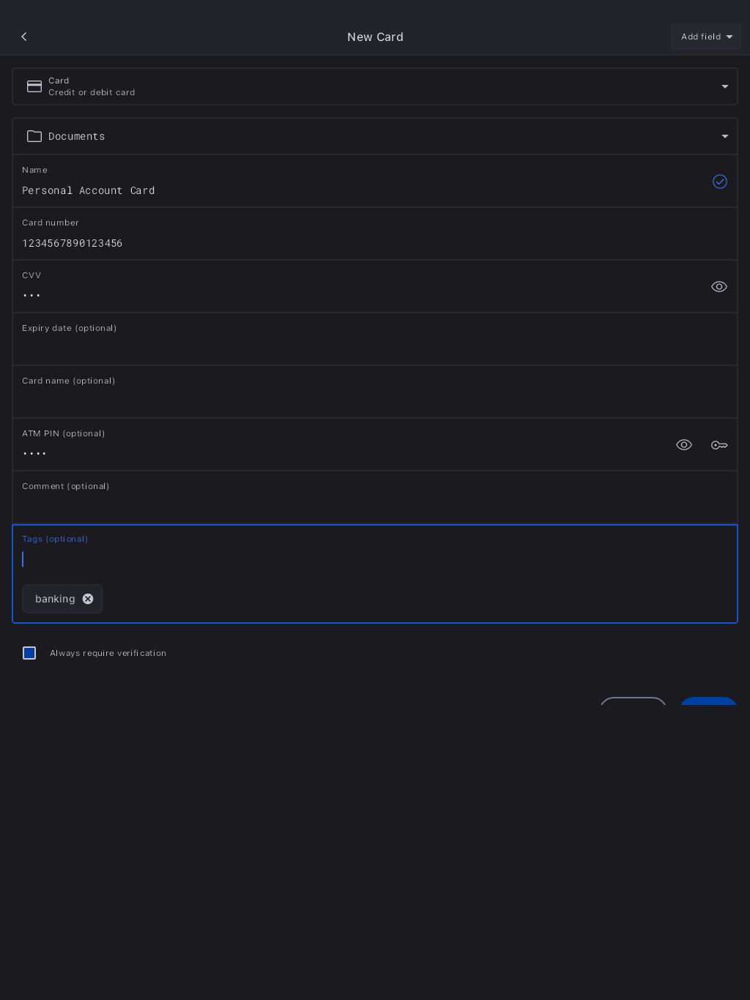The image size is (750, 1000).
Task: Select the Comment input field
Action: (x=366, y=506)
